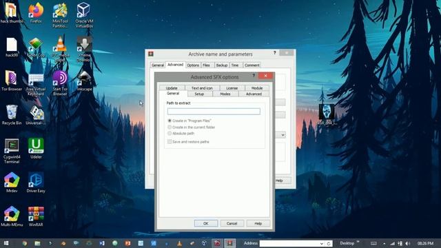The image size is (441, 248).
Task: Open VLC media player desktop shortcut
Action: (60, 49)
